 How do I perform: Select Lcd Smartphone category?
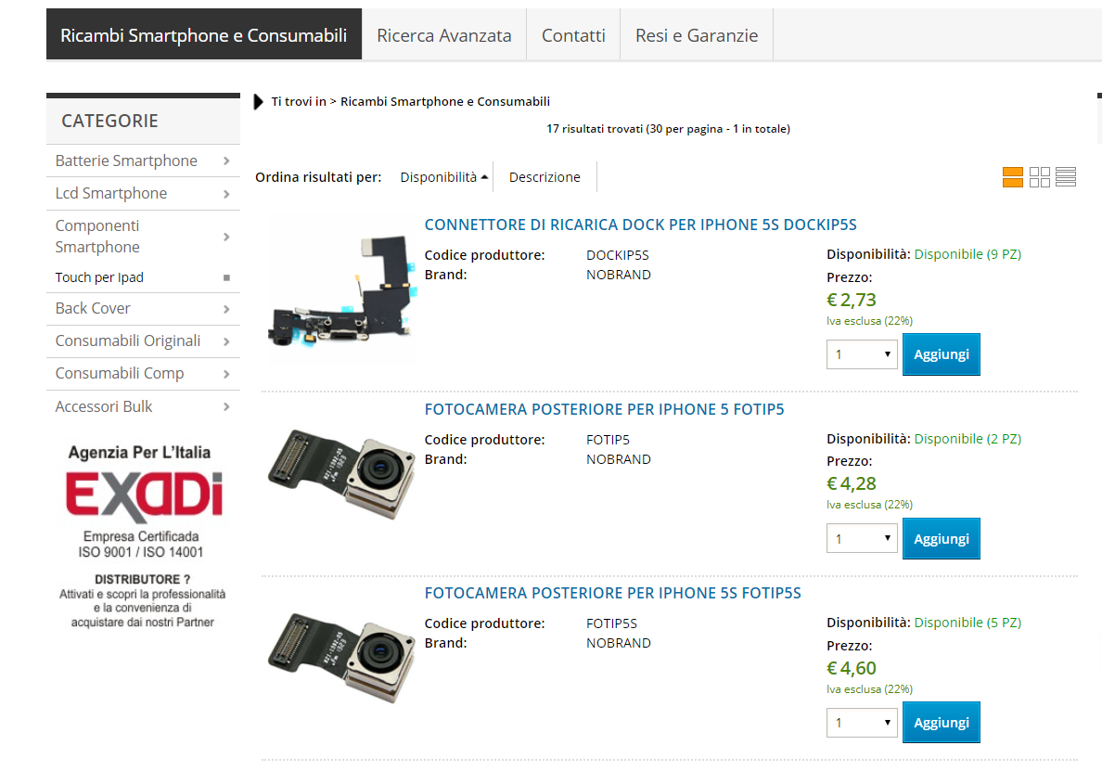click(x=111, y=193)
